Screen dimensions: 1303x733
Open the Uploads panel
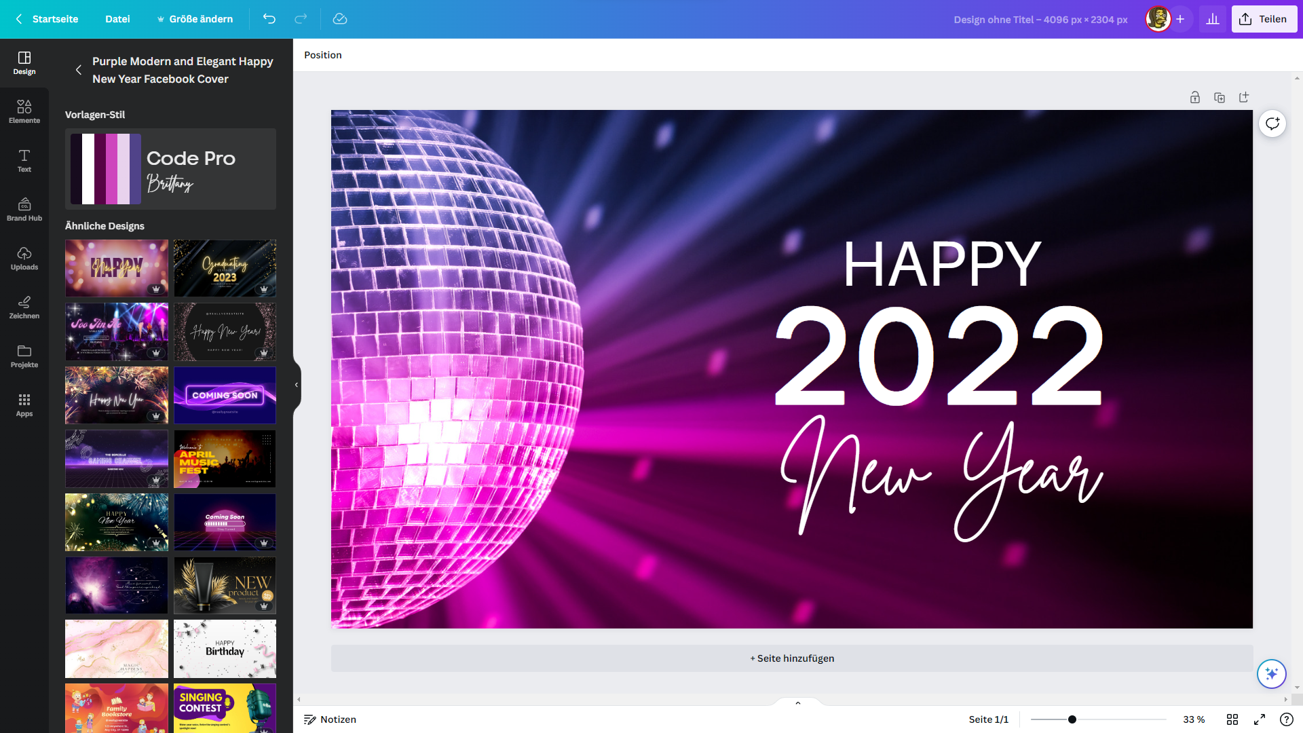[x=24, y=258]
